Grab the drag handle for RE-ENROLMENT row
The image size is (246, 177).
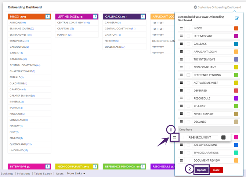point(174,137)
